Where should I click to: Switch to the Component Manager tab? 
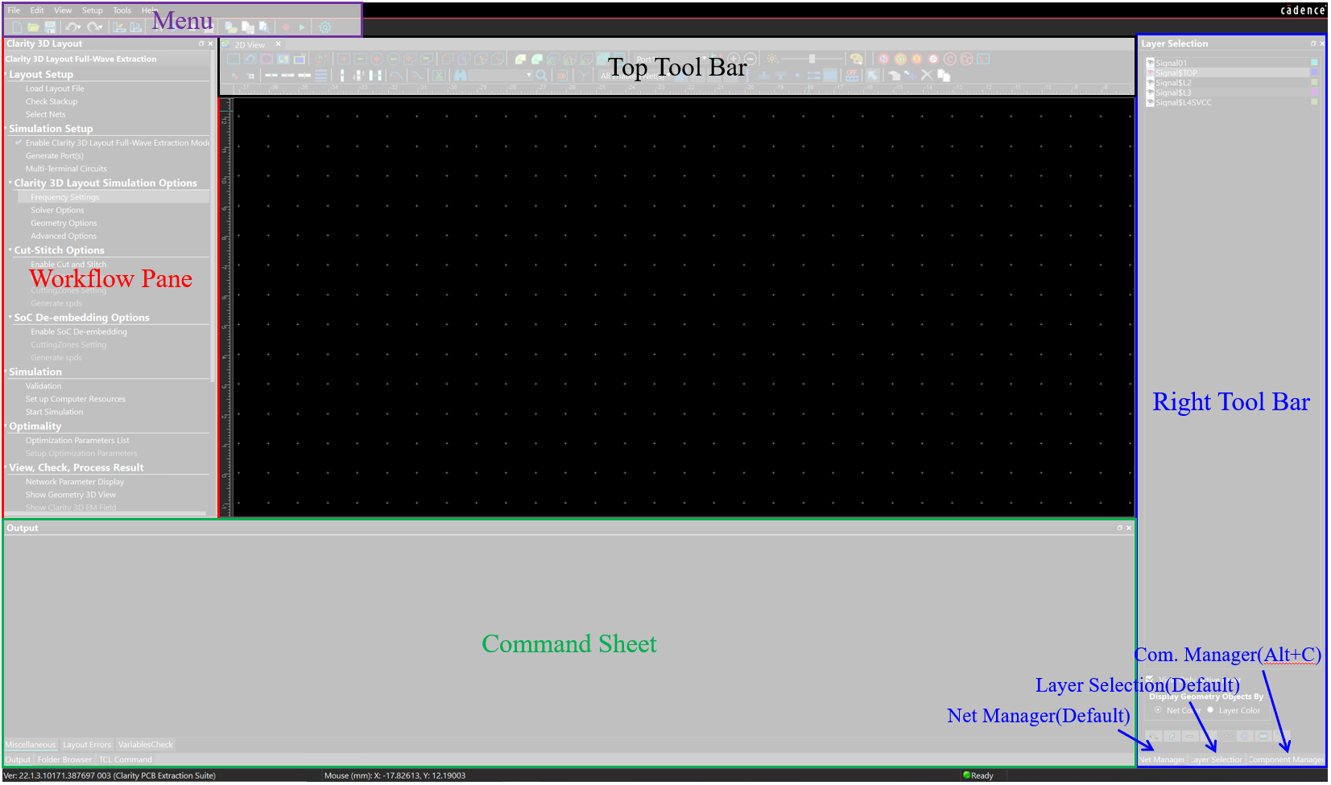click(x=1286, y=759)
